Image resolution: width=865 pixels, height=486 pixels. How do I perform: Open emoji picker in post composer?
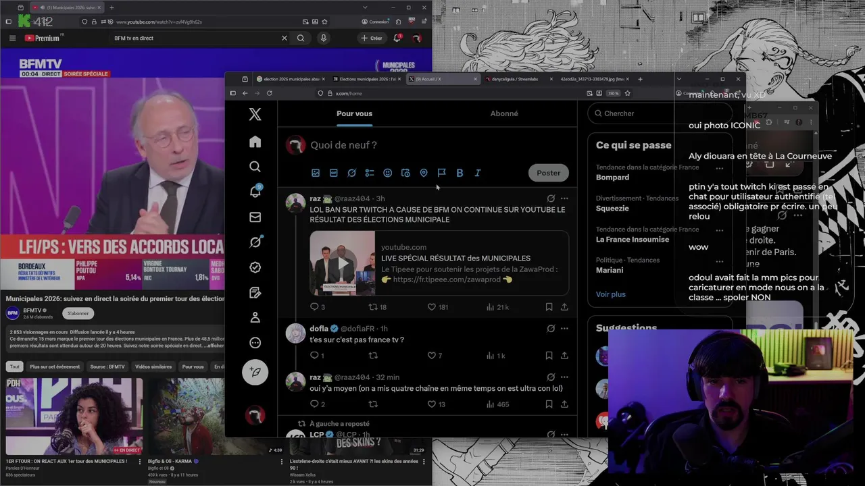tap(387, 173)
